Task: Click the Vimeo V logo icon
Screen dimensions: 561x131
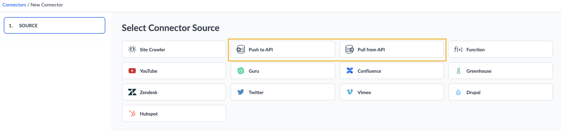Action: [x=350, y=92]
